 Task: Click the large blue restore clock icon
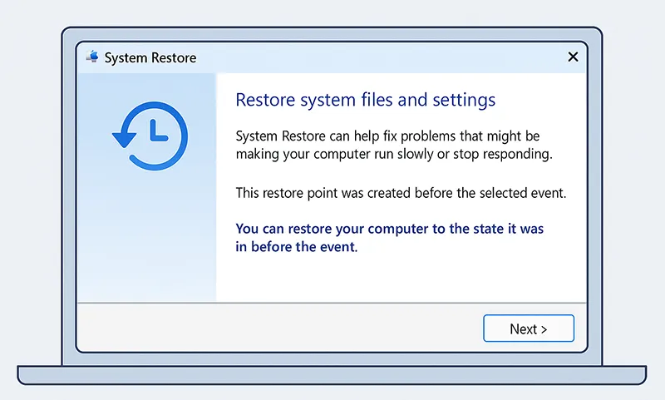tap(150, 136)
